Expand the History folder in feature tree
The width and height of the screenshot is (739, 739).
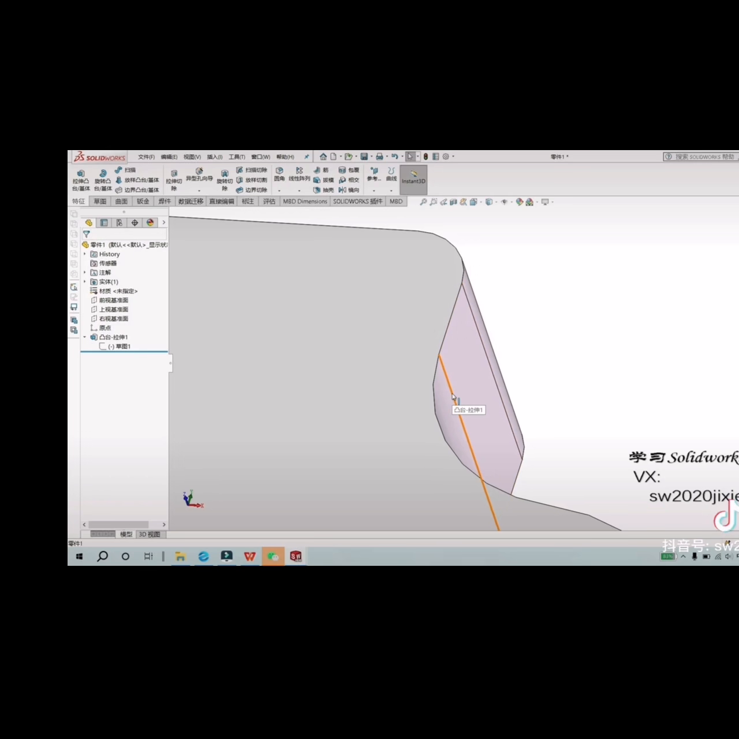[85, 254]
